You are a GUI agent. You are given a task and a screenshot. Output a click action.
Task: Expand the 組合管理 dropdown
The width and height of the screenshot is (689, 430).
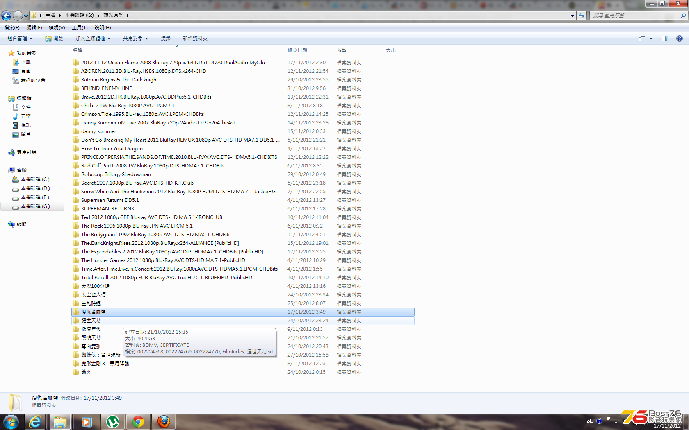click(20, 38)
